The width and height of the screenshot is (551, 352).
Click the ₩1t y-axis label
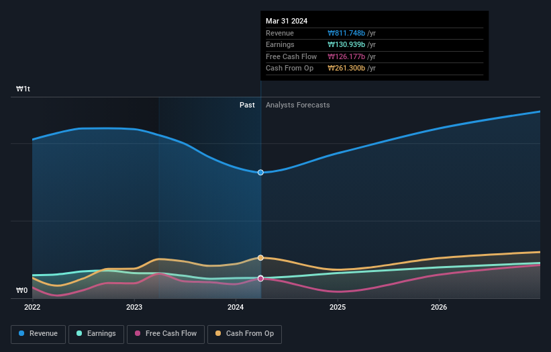(23, 89)
